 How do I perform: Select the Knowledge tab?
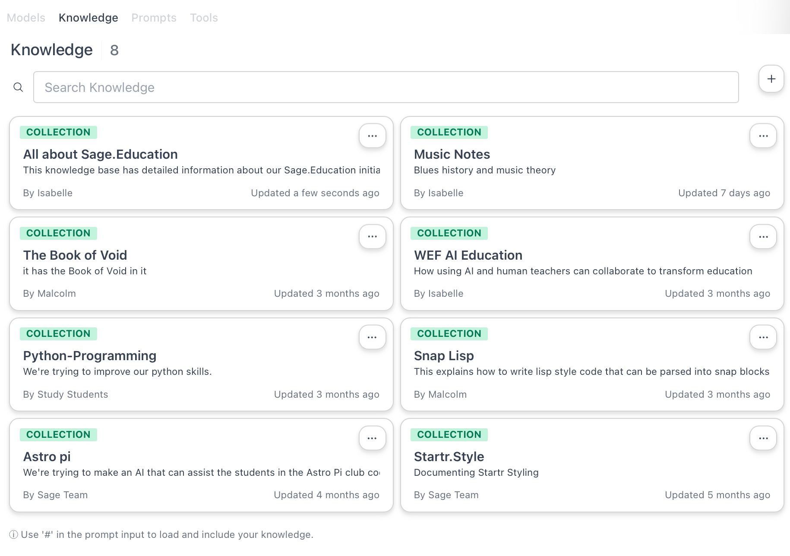88,18
